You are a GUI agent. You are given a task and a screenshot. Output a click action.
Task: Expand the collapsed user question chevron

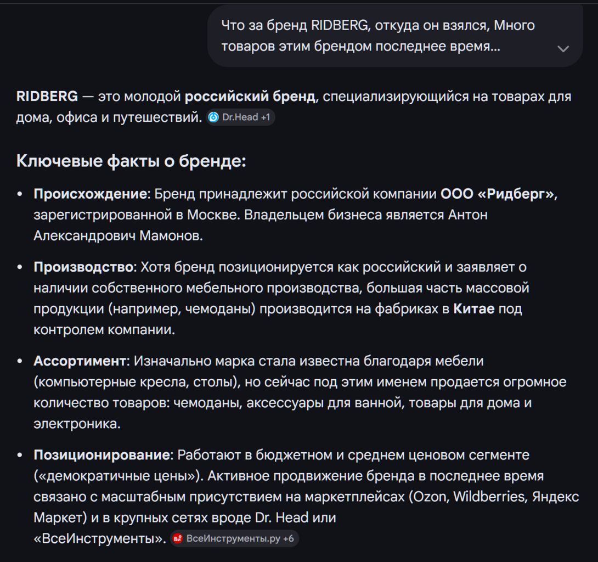(563, 48)
